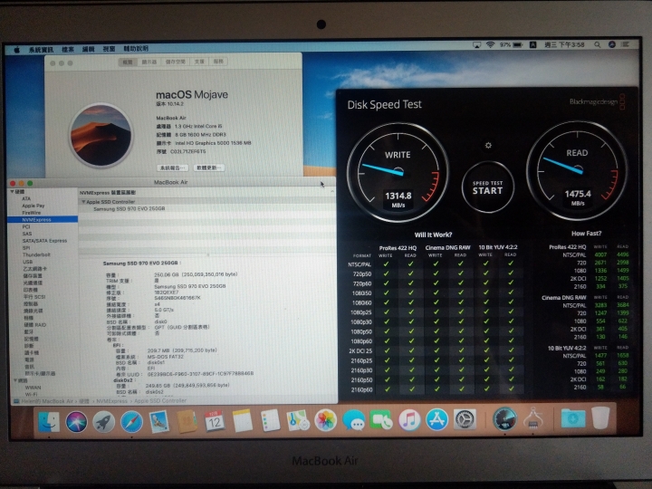652x489 pixels.
Task: Launch Siri from the Dock
Action: pos(76,421)
